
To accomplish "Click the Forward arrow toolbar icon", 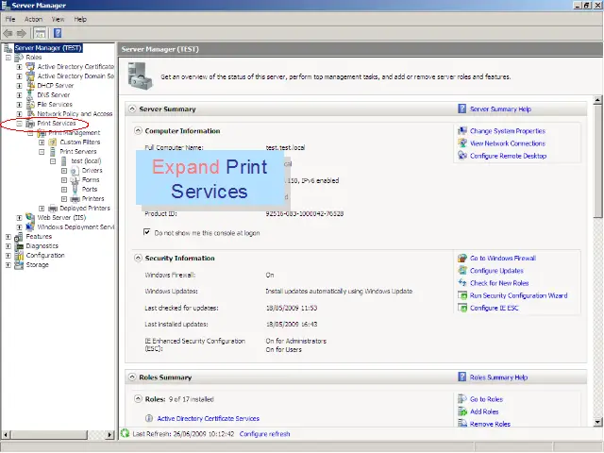I will (x=22, y=34).
